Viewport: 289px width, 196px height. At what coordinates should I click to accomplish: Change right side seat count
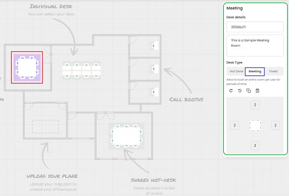coord(275,125)
